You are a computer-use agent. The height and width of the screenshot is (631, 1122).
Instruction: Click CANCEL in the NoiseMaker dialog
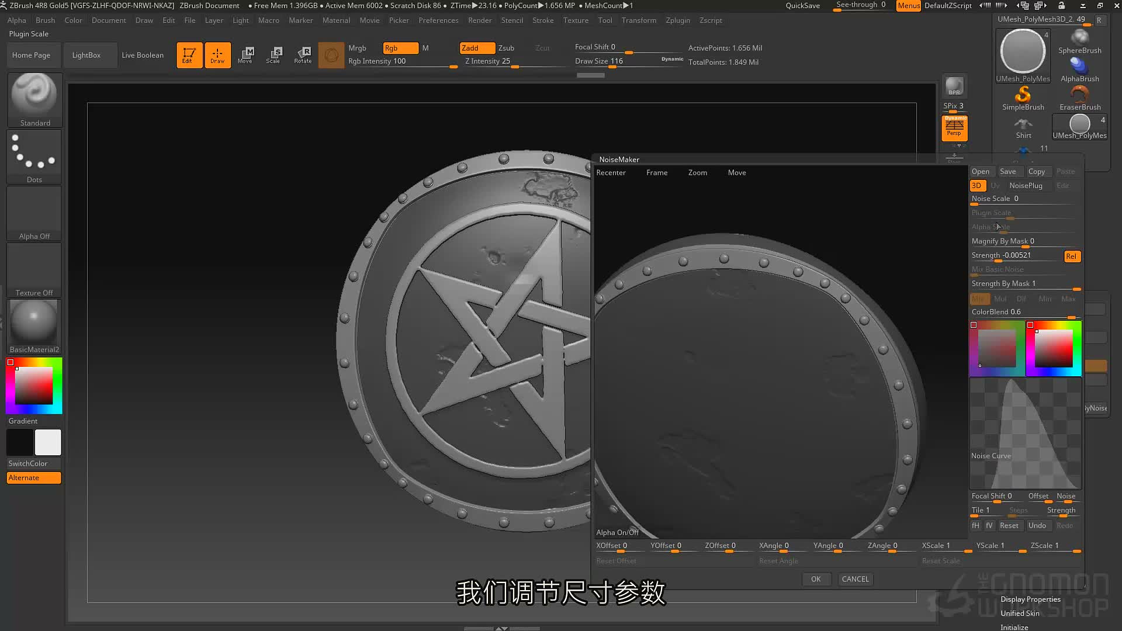(855, 579)
